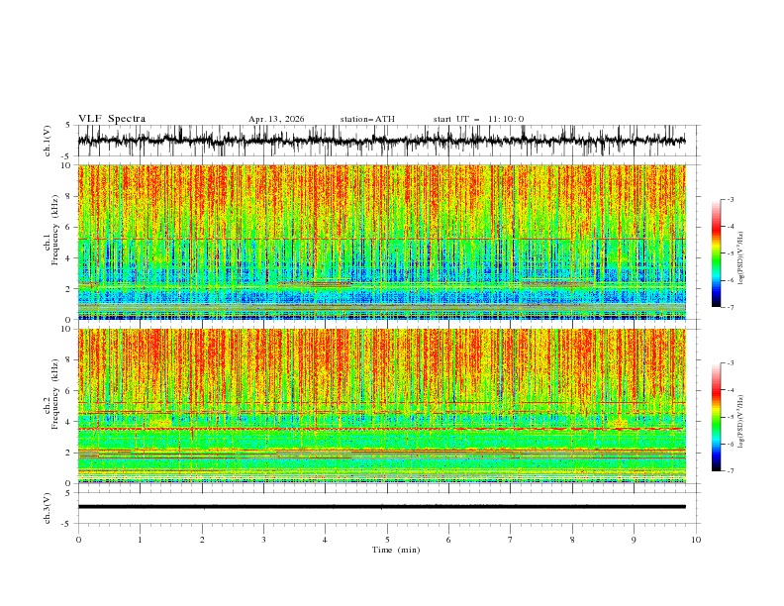Click ch.2 color bar 'log(PSD)(V²/Hz)' label
Screen dimensions: 784x606
[740, 422]
